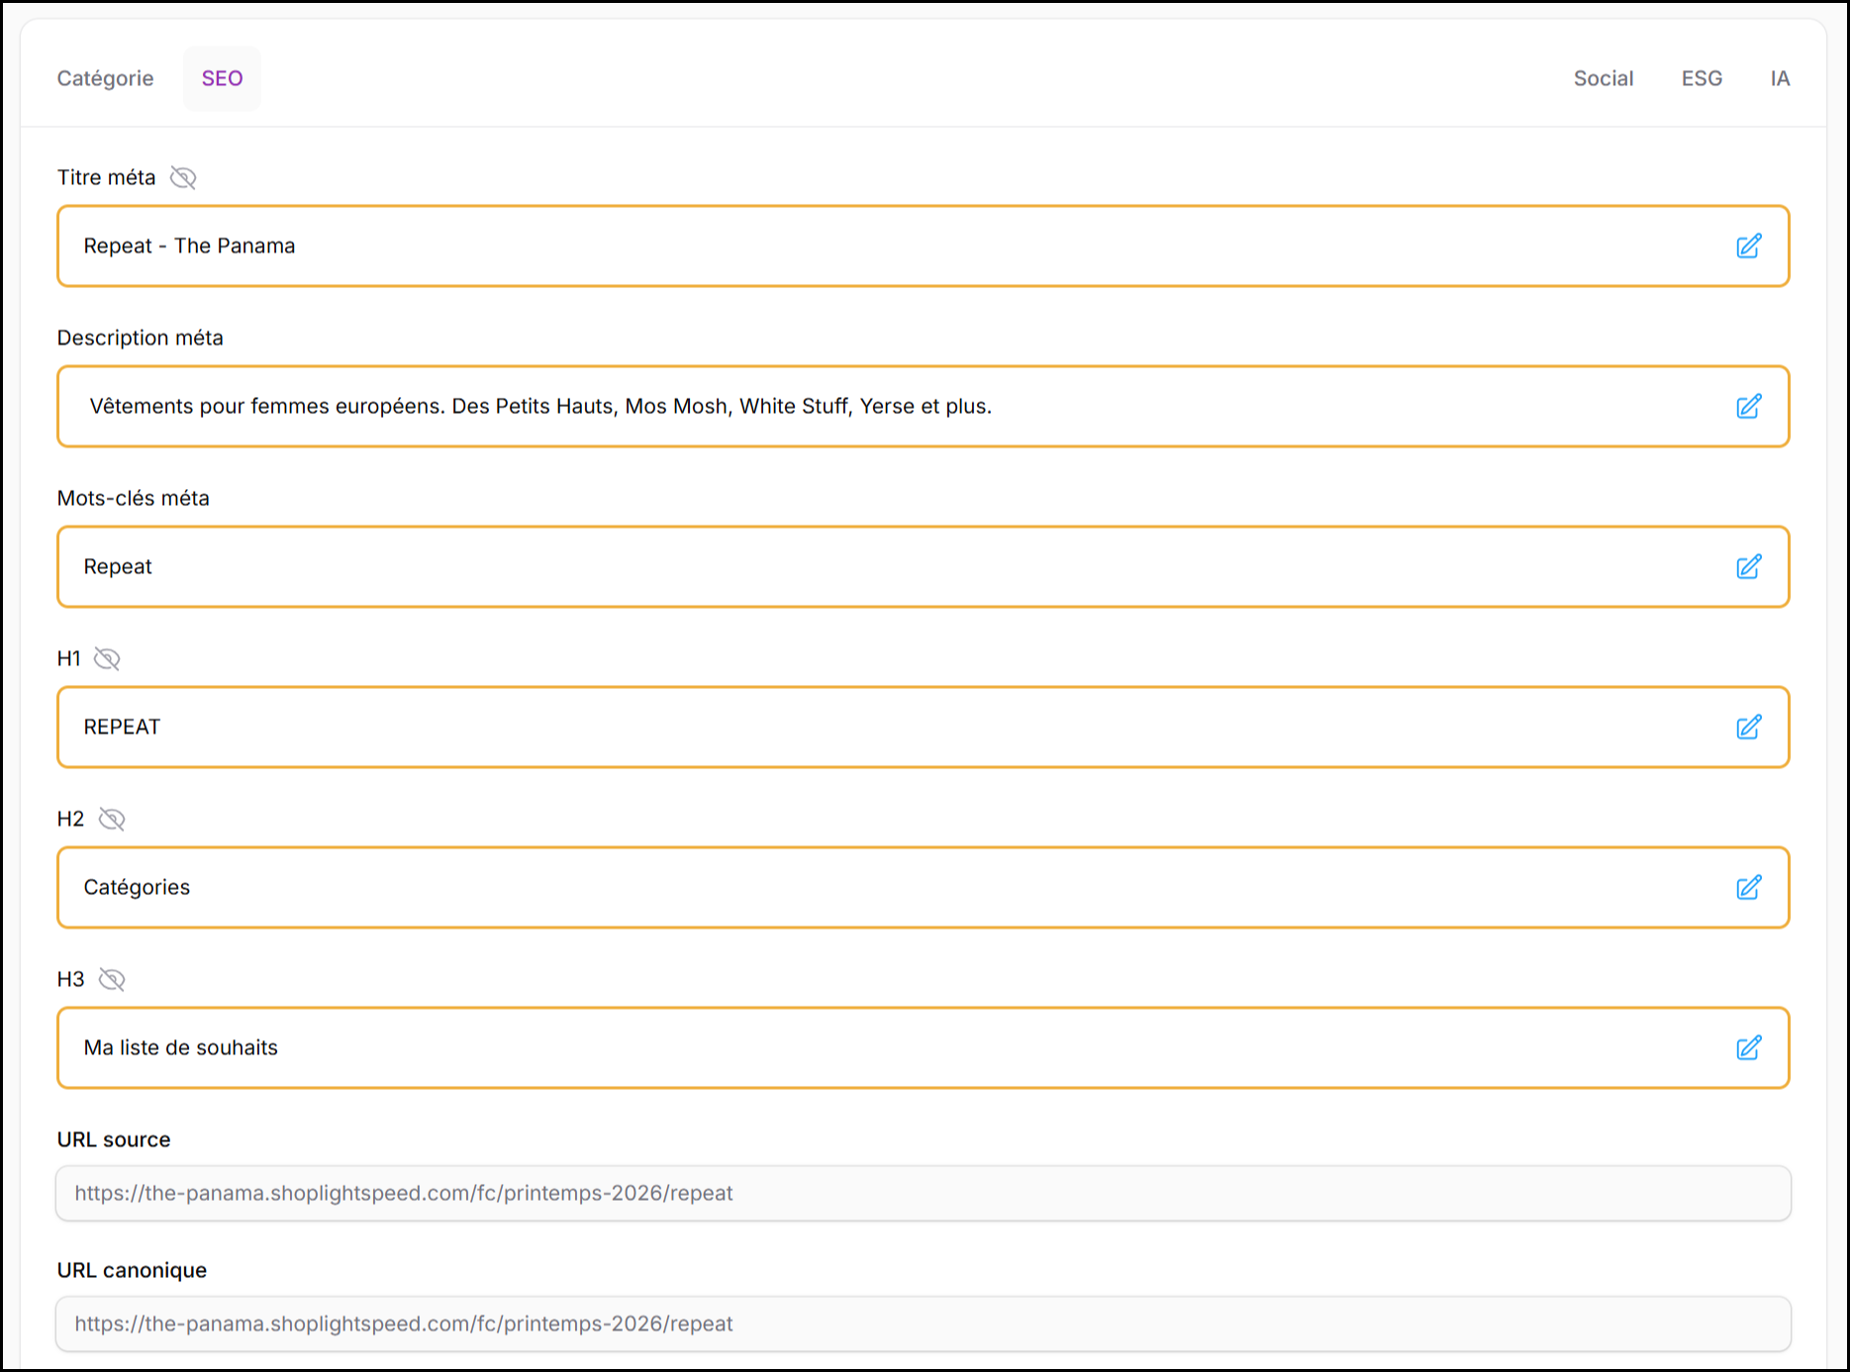Viewport: 1850px width, 1372px height.
Task: Toggle the hidden eye icon beside H3
Action: pos(112,980)
